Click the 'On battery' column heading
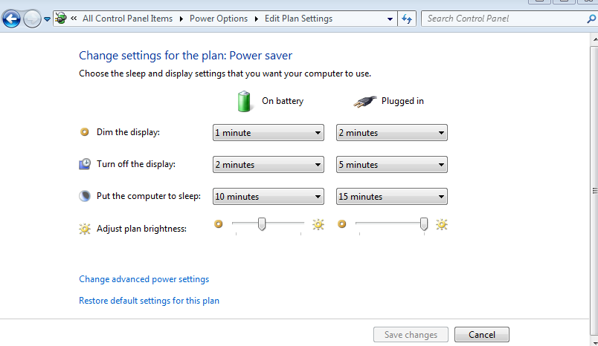The image size is (598, 346). click(283, 101)
